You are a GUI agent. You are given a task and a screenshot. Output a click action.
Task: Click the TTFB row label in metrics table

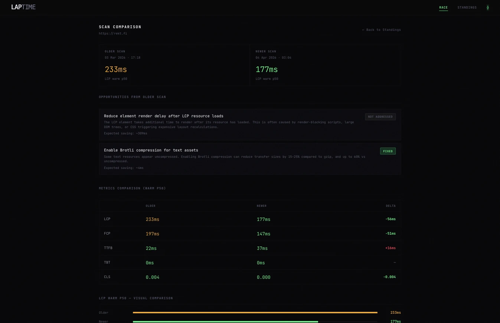pyautogui.click(x=108, y=248)
